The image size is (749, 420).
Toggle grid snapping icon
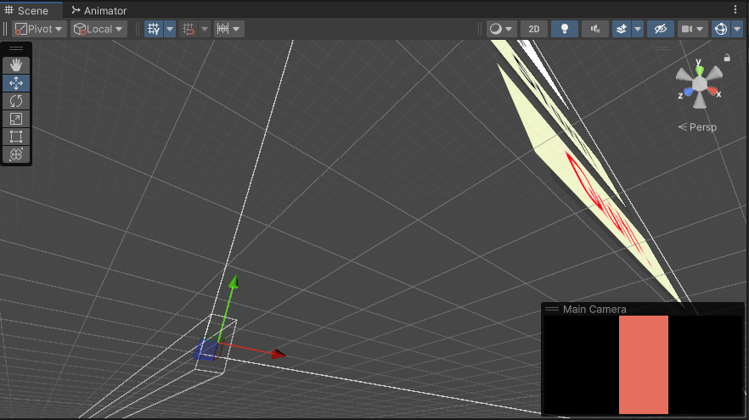(189, 29)
